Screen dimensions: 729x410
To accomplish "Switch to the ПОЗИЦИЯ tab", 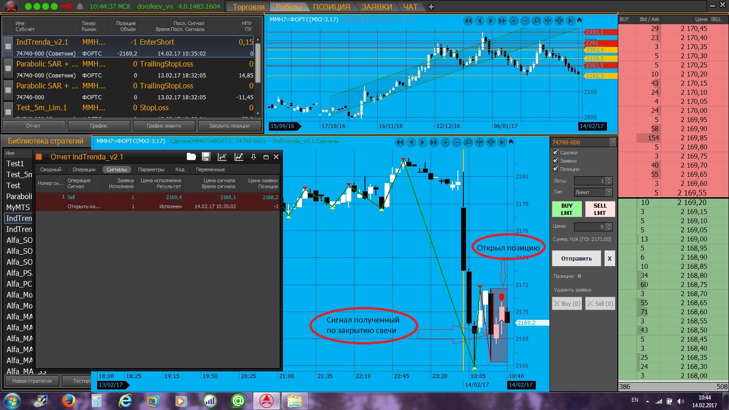I will (x=331, y=7).
